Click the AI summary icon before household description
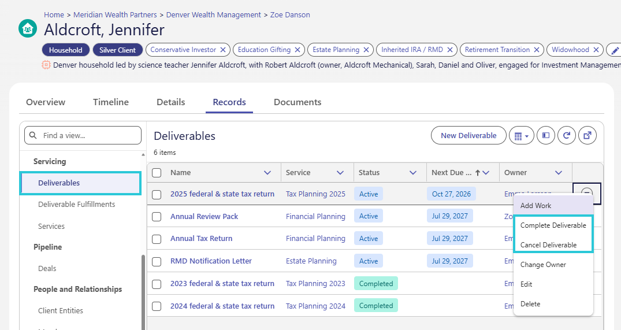Screen dimensions: 621x330 coord(46,65)
